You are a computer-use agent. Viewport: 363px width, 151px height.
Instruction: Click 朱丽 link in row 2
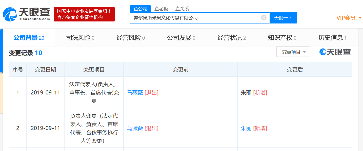click(246, 128)
